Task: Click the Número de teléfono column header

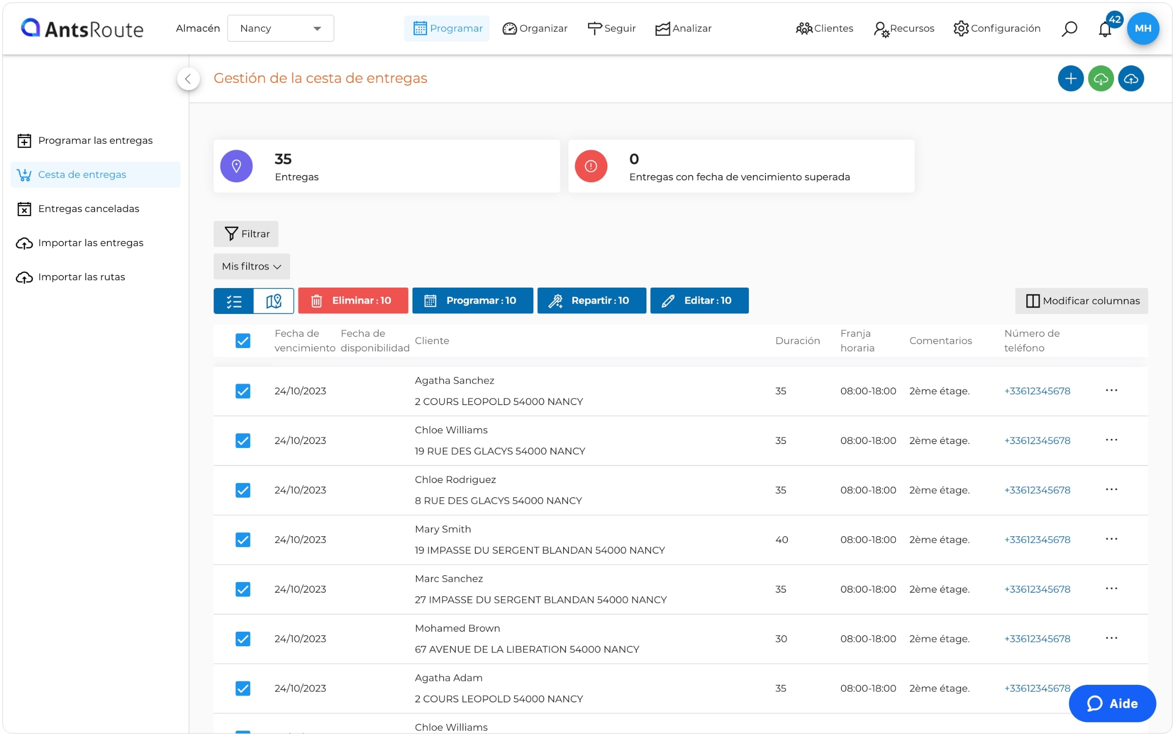Action: (x=1032, y=341)
